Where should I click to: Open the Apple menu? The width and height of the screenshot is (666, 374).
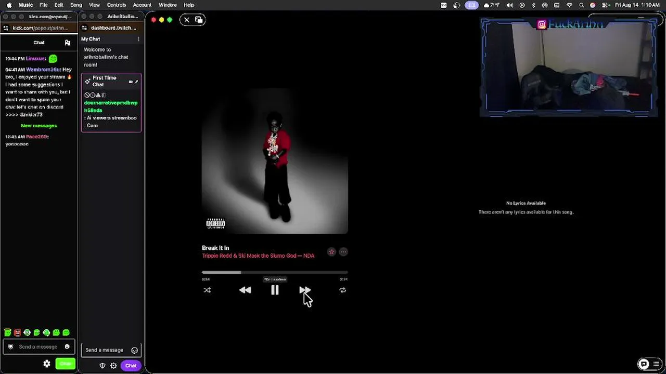[9, 5]
